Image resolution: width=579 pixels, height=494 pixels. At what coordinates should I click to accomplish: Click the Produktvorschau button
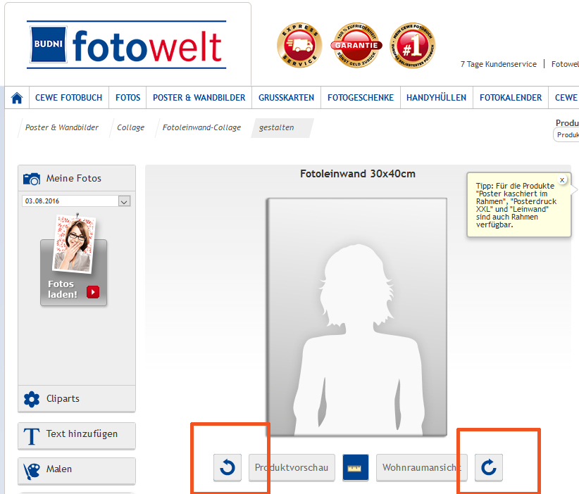pos(292,467)
